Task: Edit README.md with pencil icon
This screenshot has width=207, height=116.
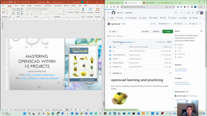Action: pos(170,73)
